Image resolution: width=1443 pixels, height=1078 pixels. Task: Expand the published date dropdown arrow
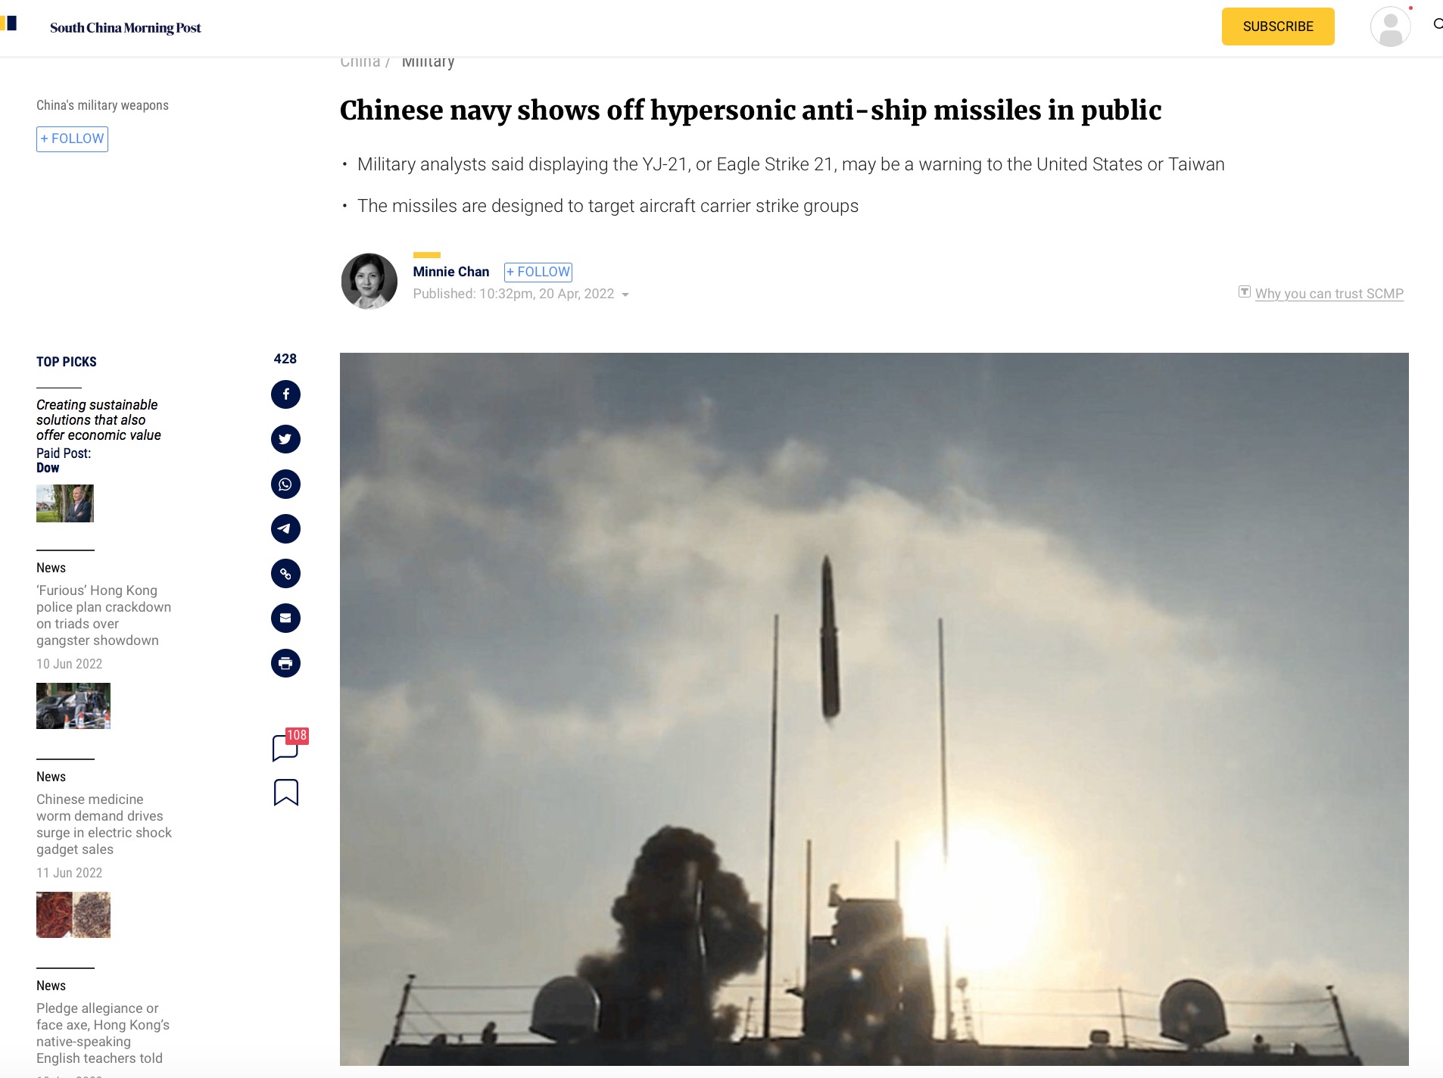click(625, 294)
